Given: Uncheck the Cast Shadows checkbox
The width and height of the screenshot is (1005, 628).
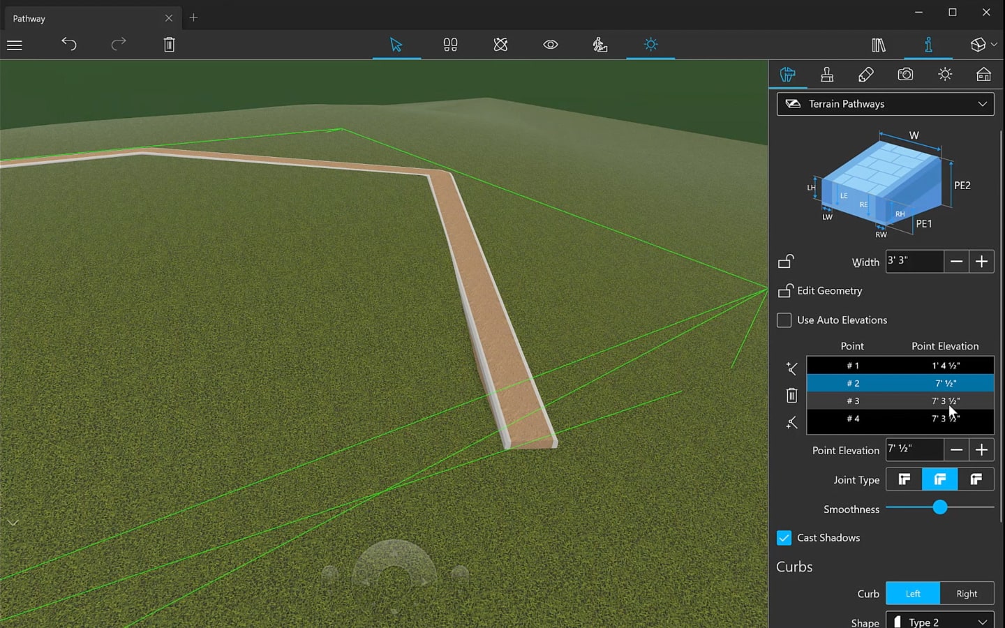Looking at the screenshot, I should [784, 538].
